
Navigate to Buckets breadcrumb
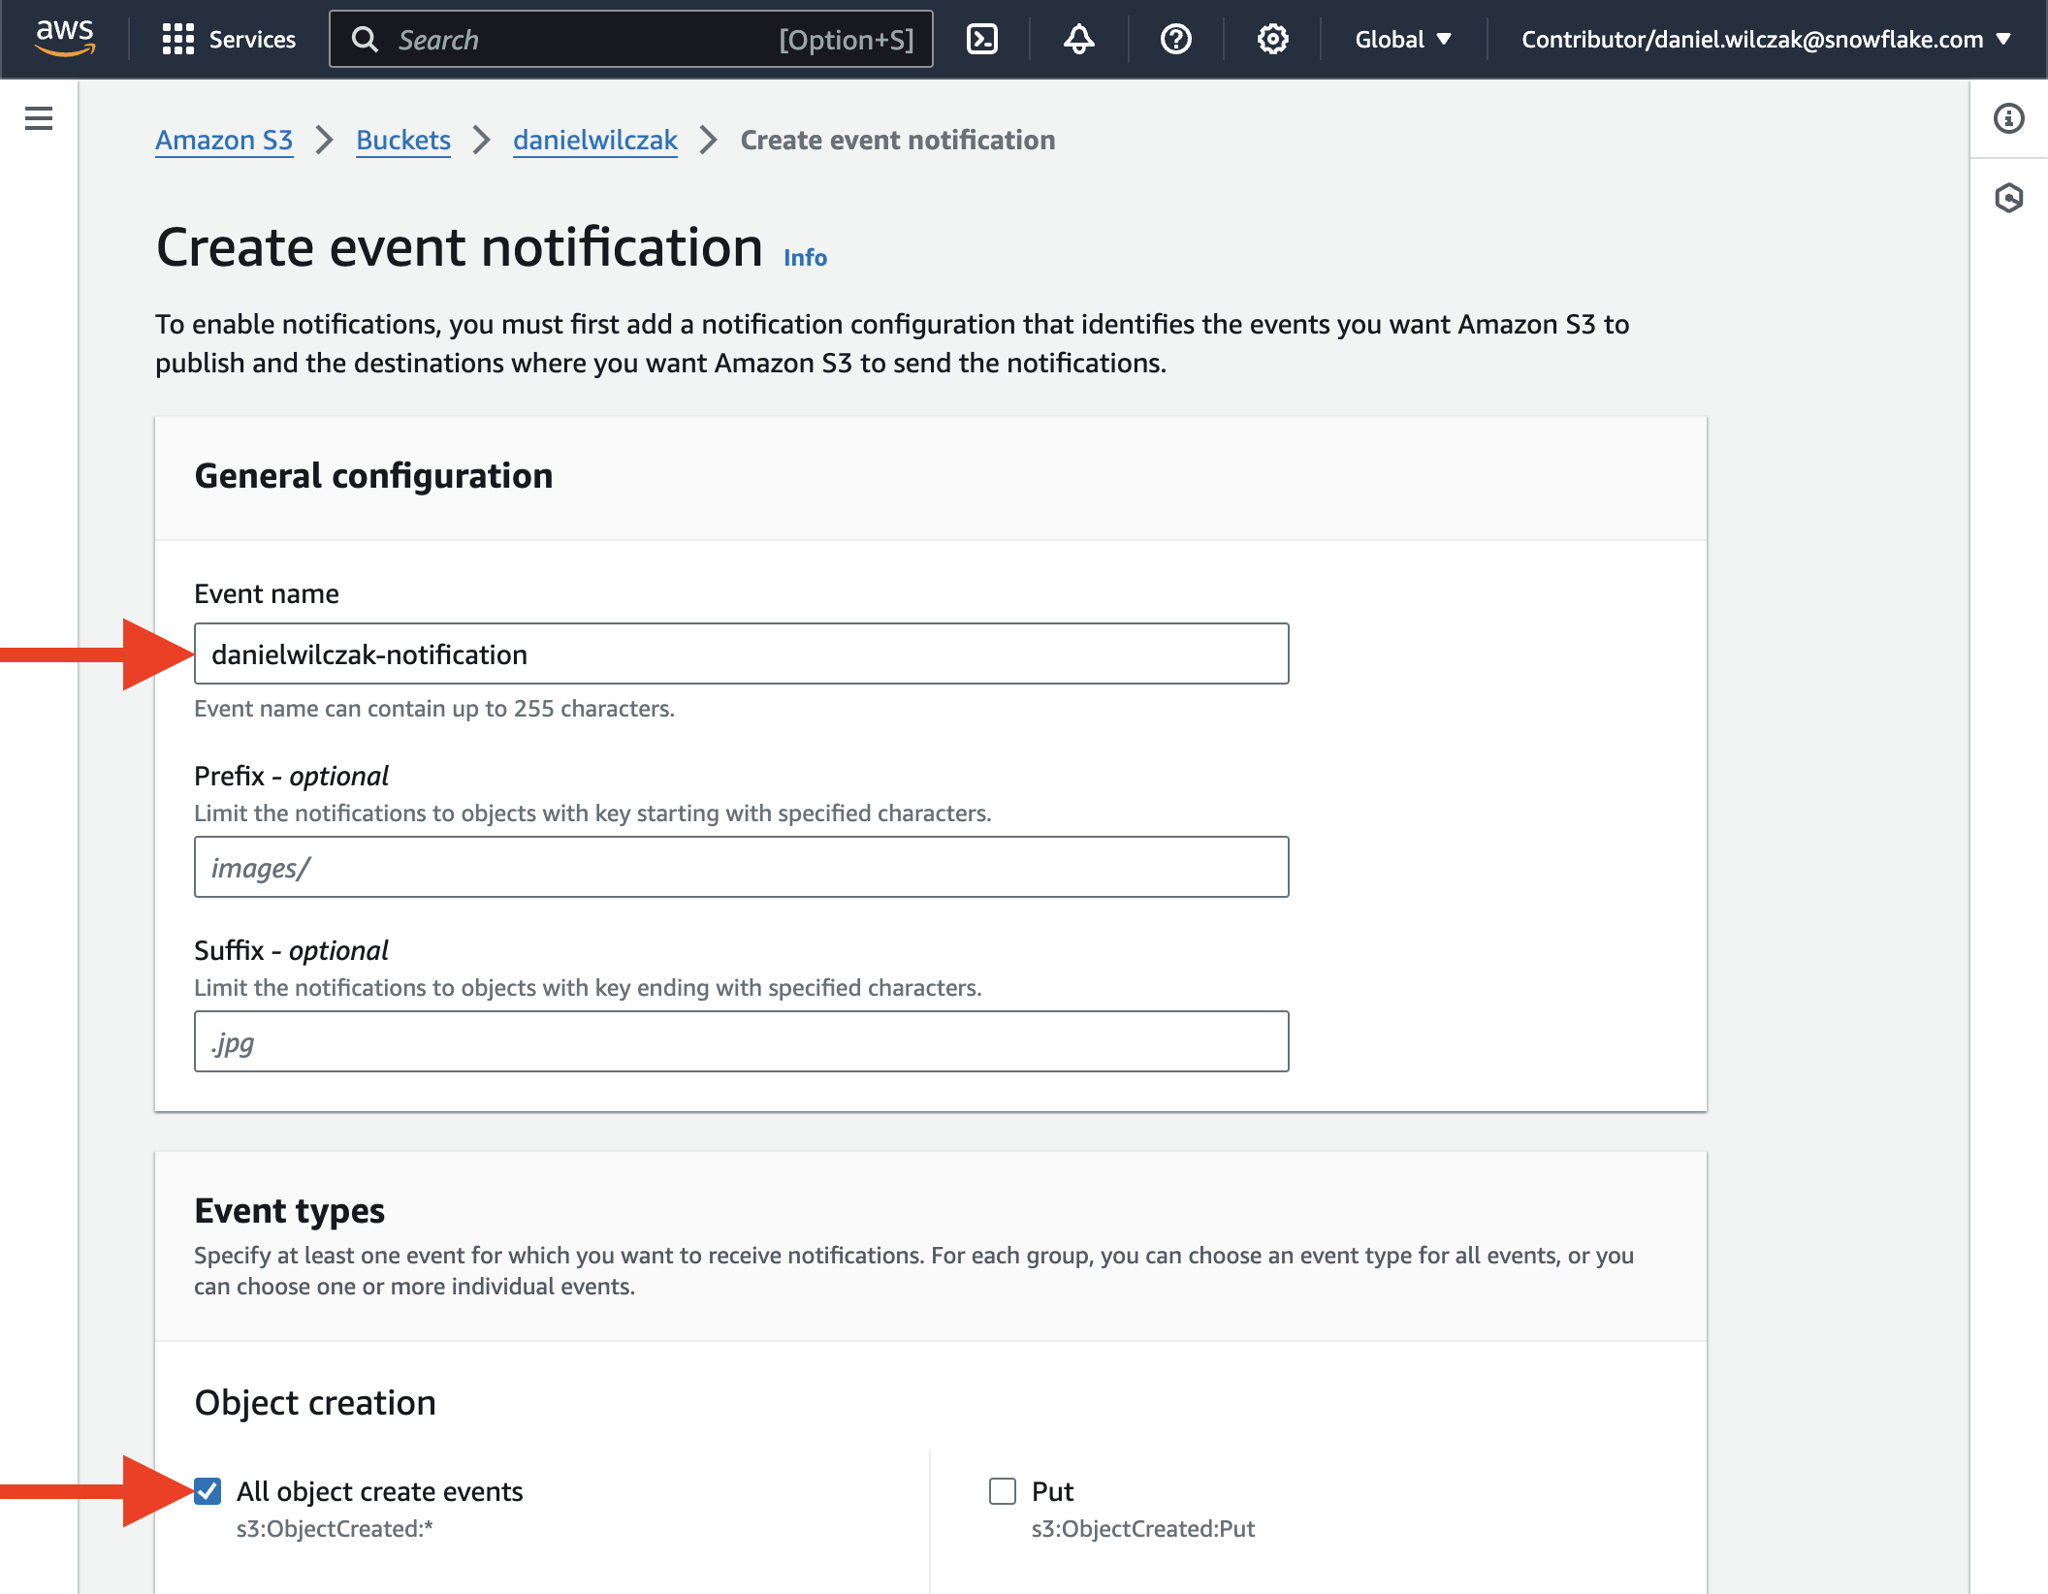(x=403, y=140)
